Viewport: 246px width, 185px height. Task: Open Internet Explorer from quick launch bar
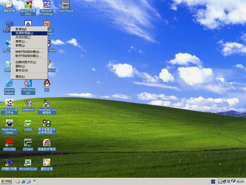pos(23,182)
